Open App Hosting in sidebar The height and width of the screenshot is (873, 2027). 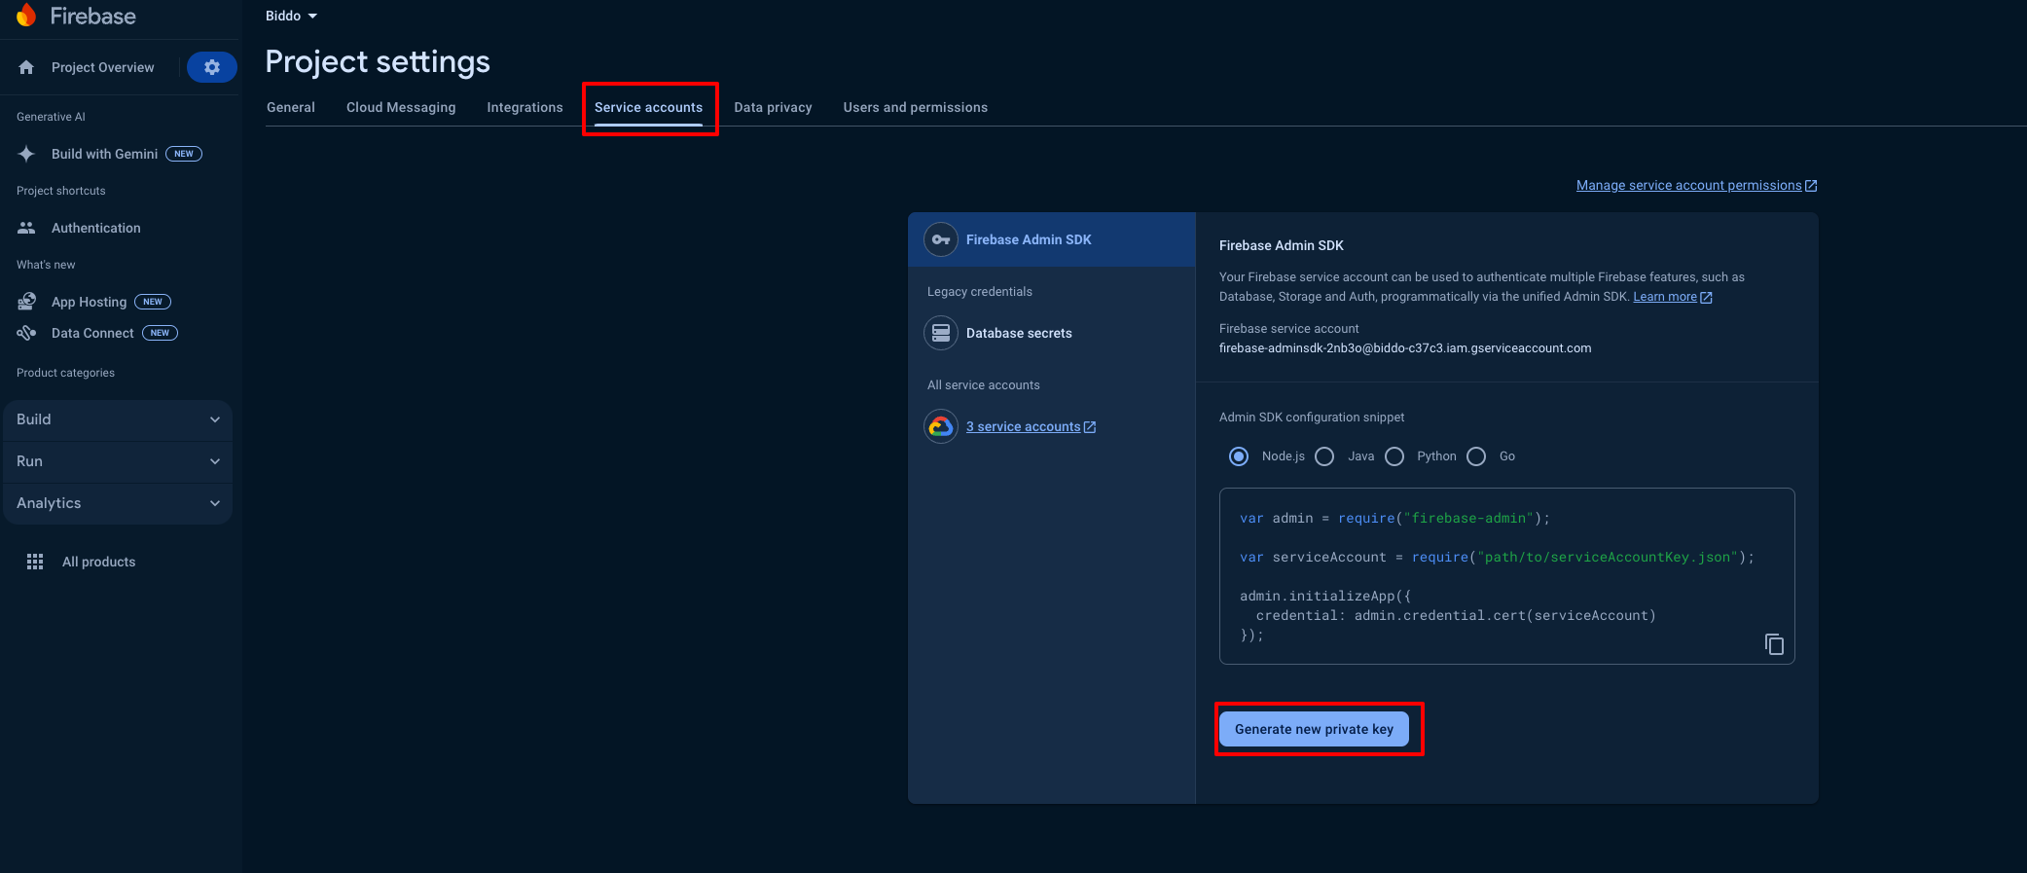[89, 302]
